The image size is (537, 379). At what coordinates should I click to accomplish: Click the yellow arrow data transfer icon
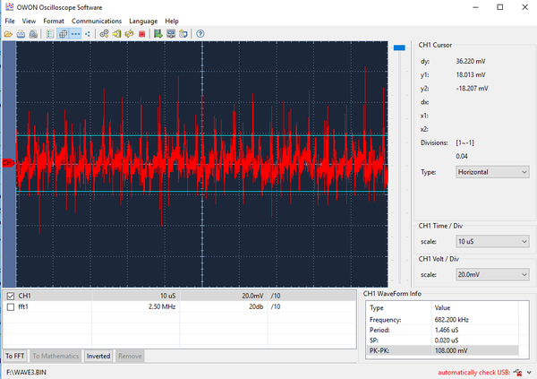pos(116,34)
